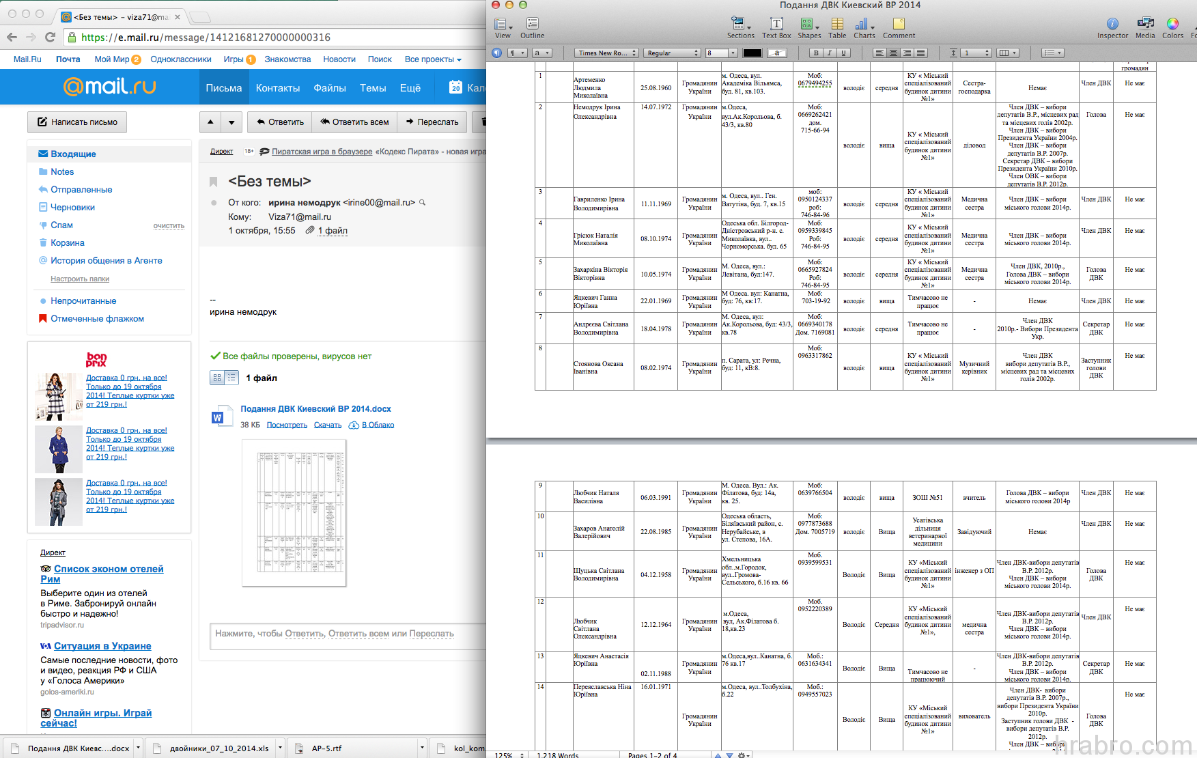The image size is (1197, 758).
Task: Click the black text color swatch
Action: point(752,53)
